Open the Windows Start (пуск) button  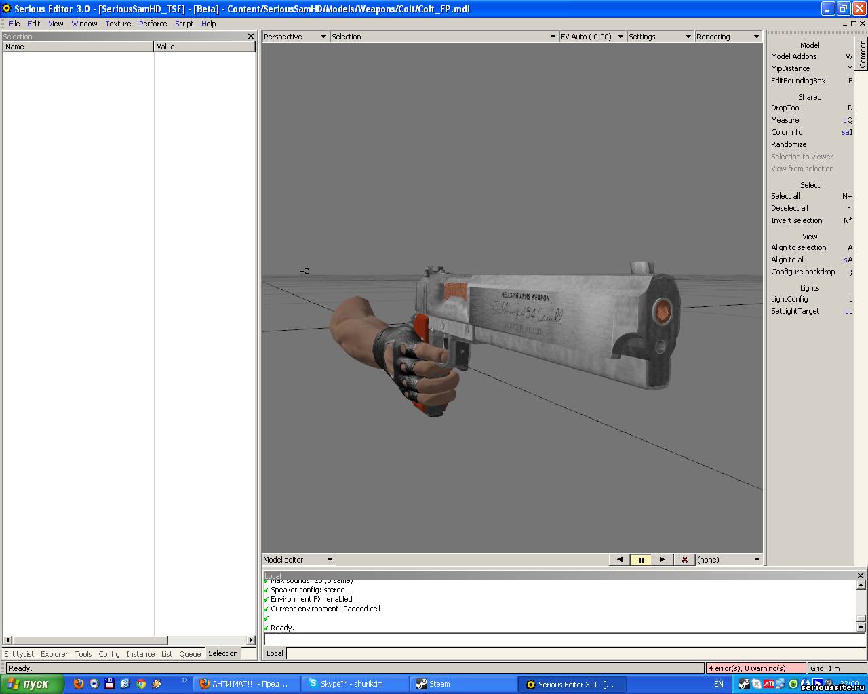click(x=32, y=684)
